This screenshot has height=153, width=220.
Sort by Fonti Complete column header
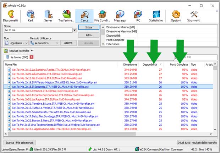[176, 65]
